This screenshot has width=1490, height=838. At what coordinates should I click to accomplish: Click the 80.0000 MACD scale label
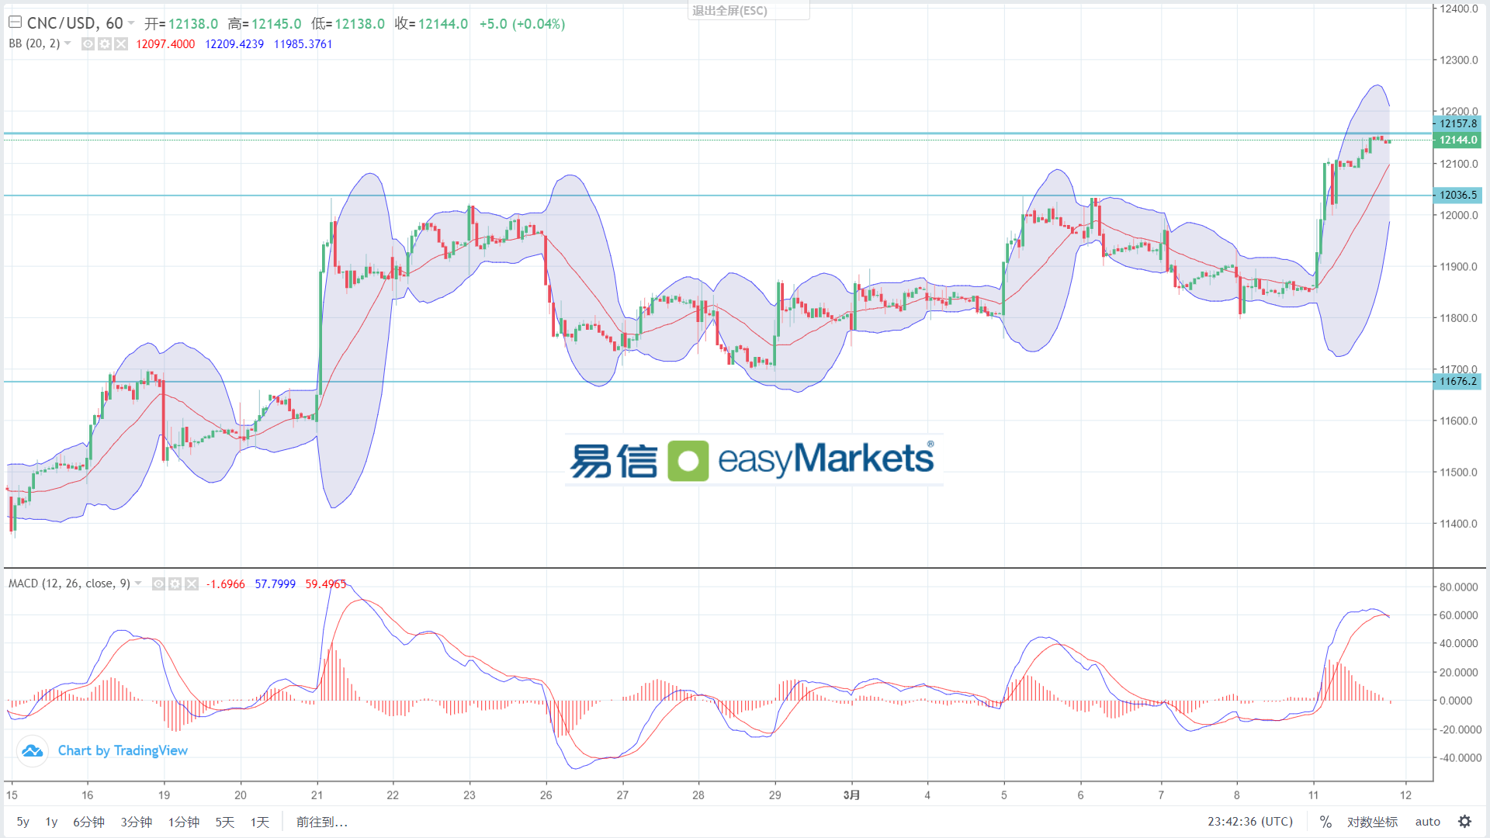pos(1459,587)
